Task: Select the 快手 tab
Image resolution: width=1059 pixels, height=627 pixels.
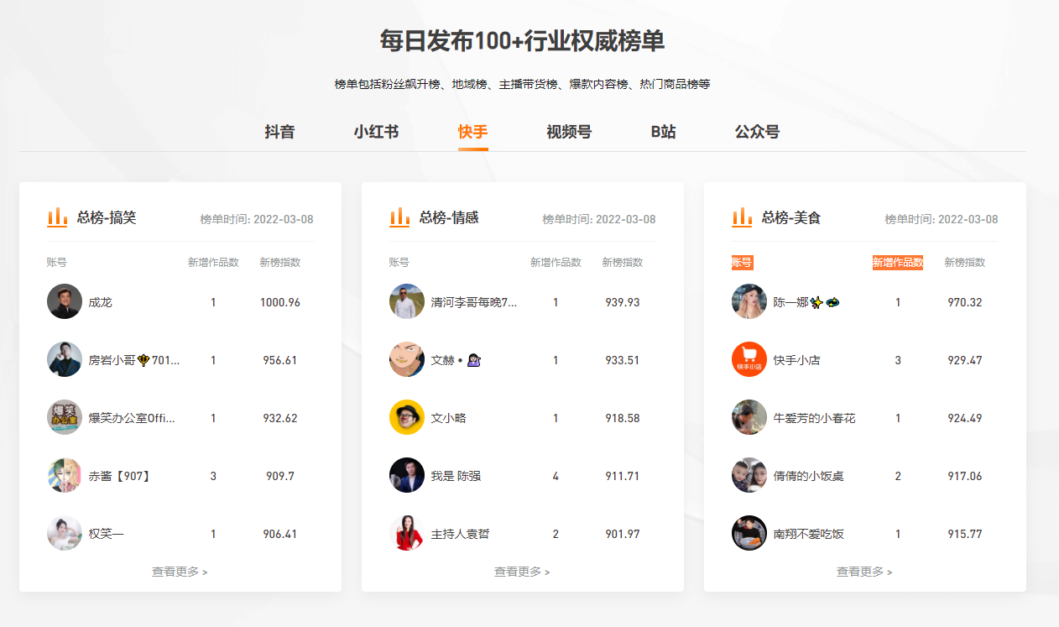Action: click(x=473, y=132)
